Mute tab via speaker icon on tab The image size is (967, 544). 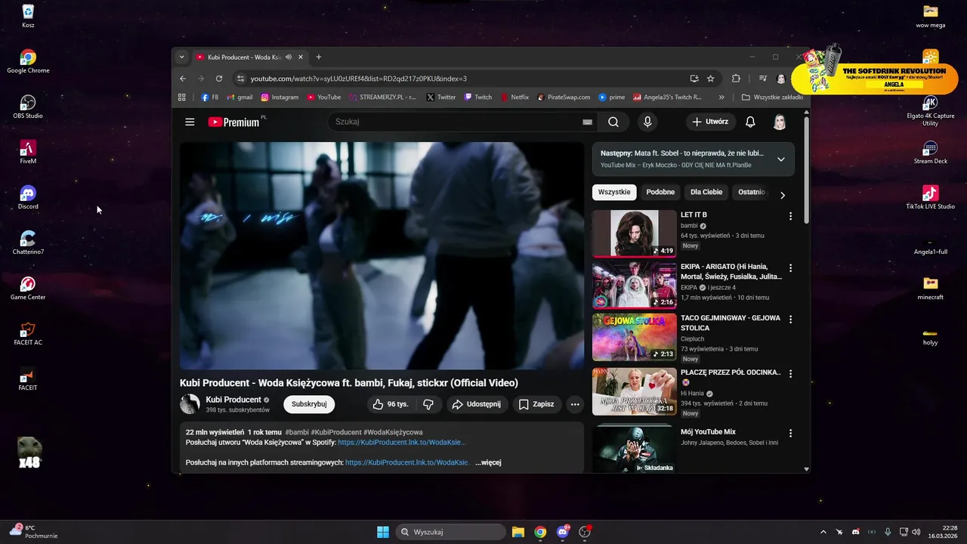[289, 57]
